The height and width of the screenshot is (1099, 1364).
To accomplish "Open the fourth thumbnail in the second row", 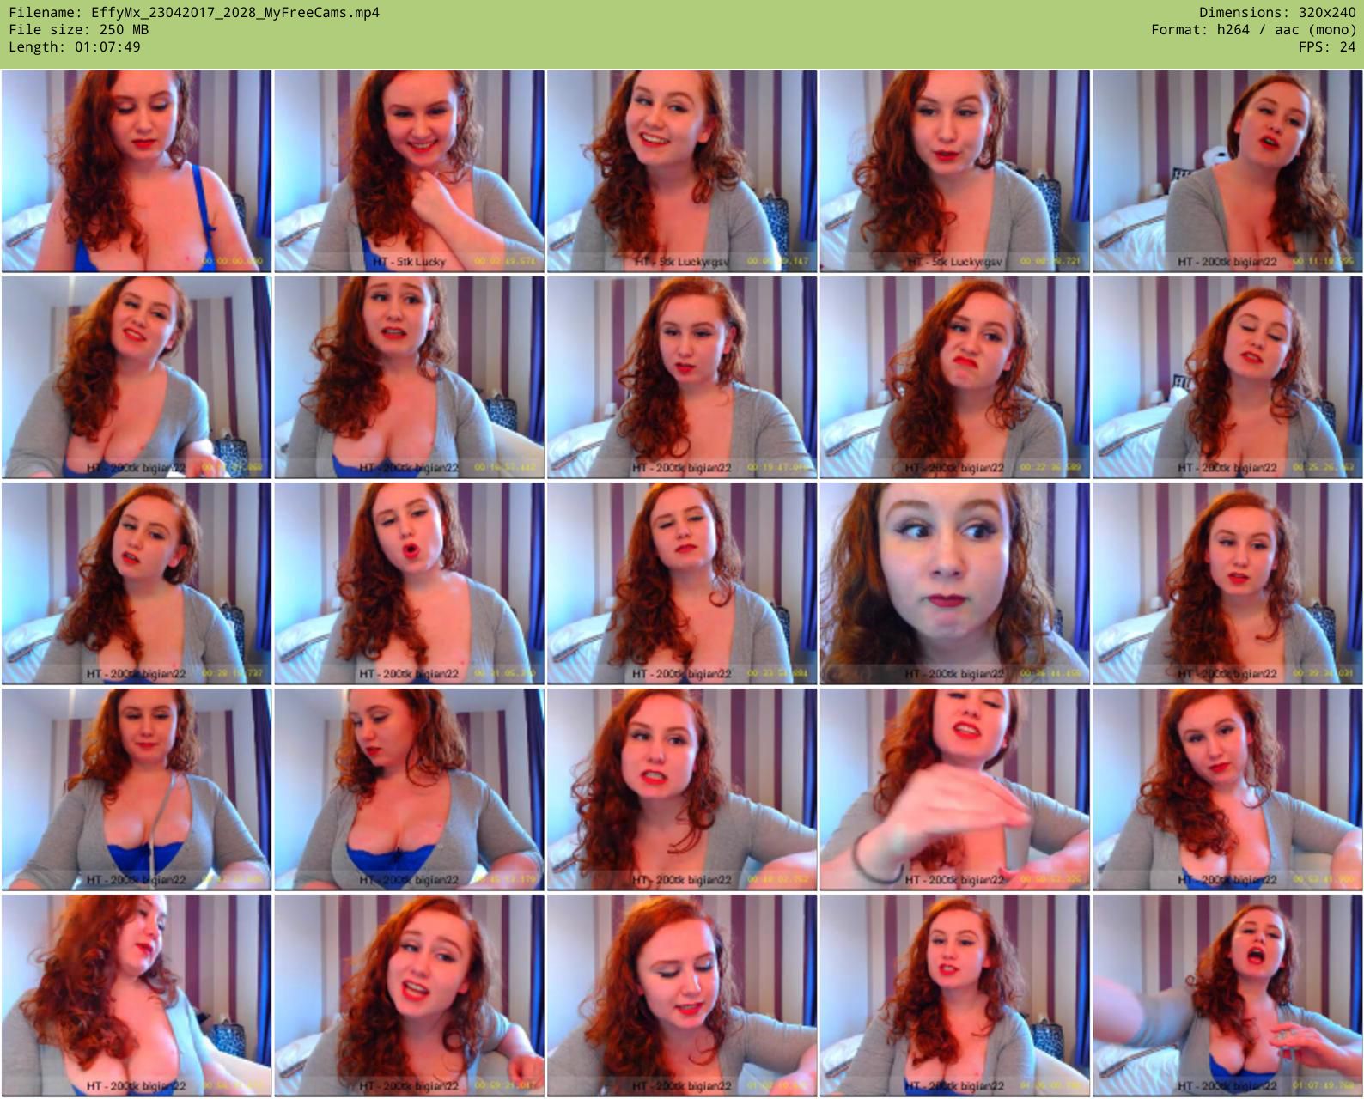I will 954,378.
